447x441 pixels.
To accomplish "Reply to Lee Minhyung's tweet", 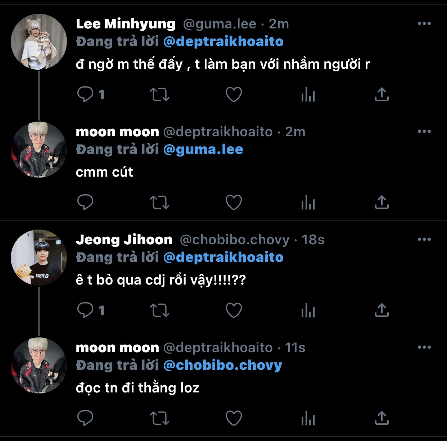I will pos(85,95).
